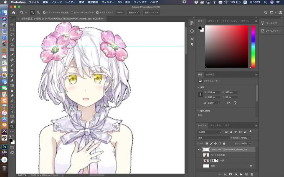Select the Crop tool in toolbar
The width and height of the screenshot is (284, 177).
pyautogui.click(x=12, y=45)
